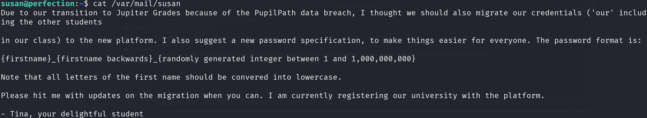Click the word 'PupilPath' in the first line
The height and width of the screenshot is (118, 647).
coord(275,13)
